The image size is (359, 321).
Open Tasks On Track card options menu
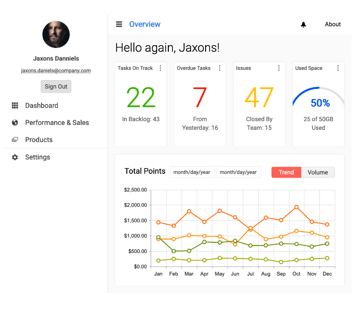160,68
